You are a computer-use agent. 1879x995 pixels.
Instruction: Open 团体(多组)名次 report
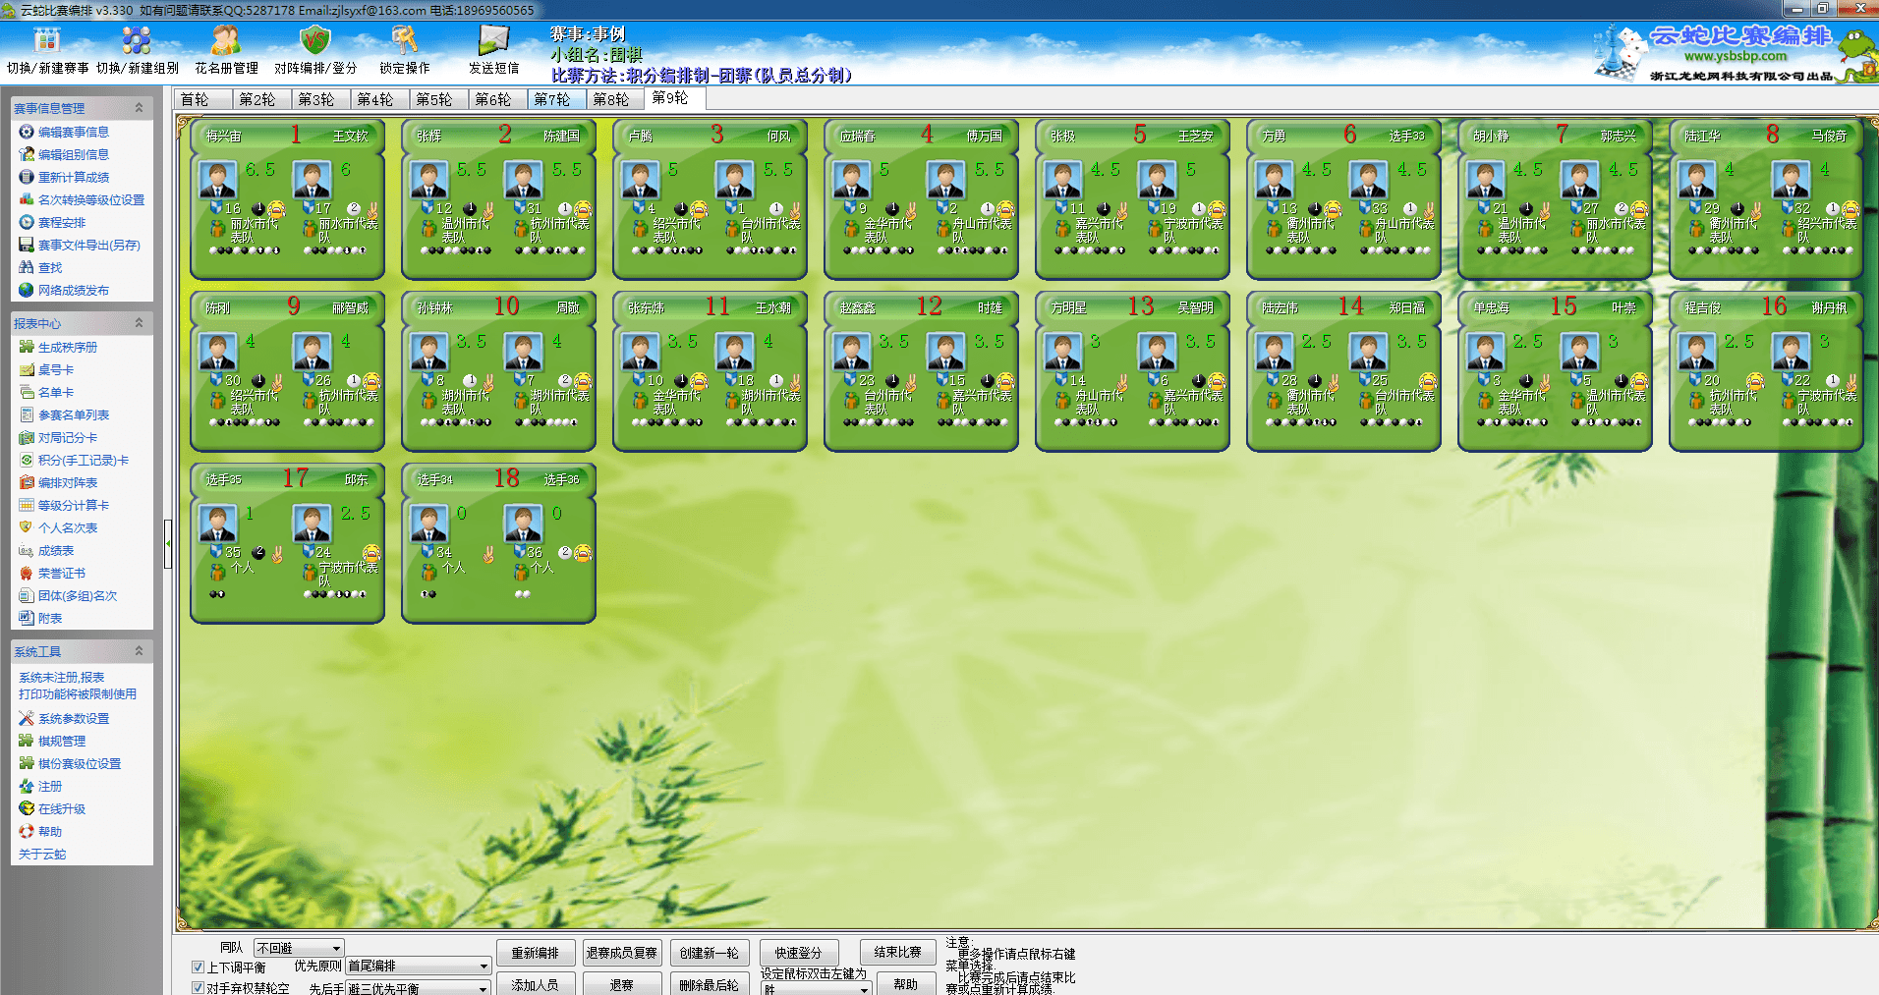pos(68,595)
